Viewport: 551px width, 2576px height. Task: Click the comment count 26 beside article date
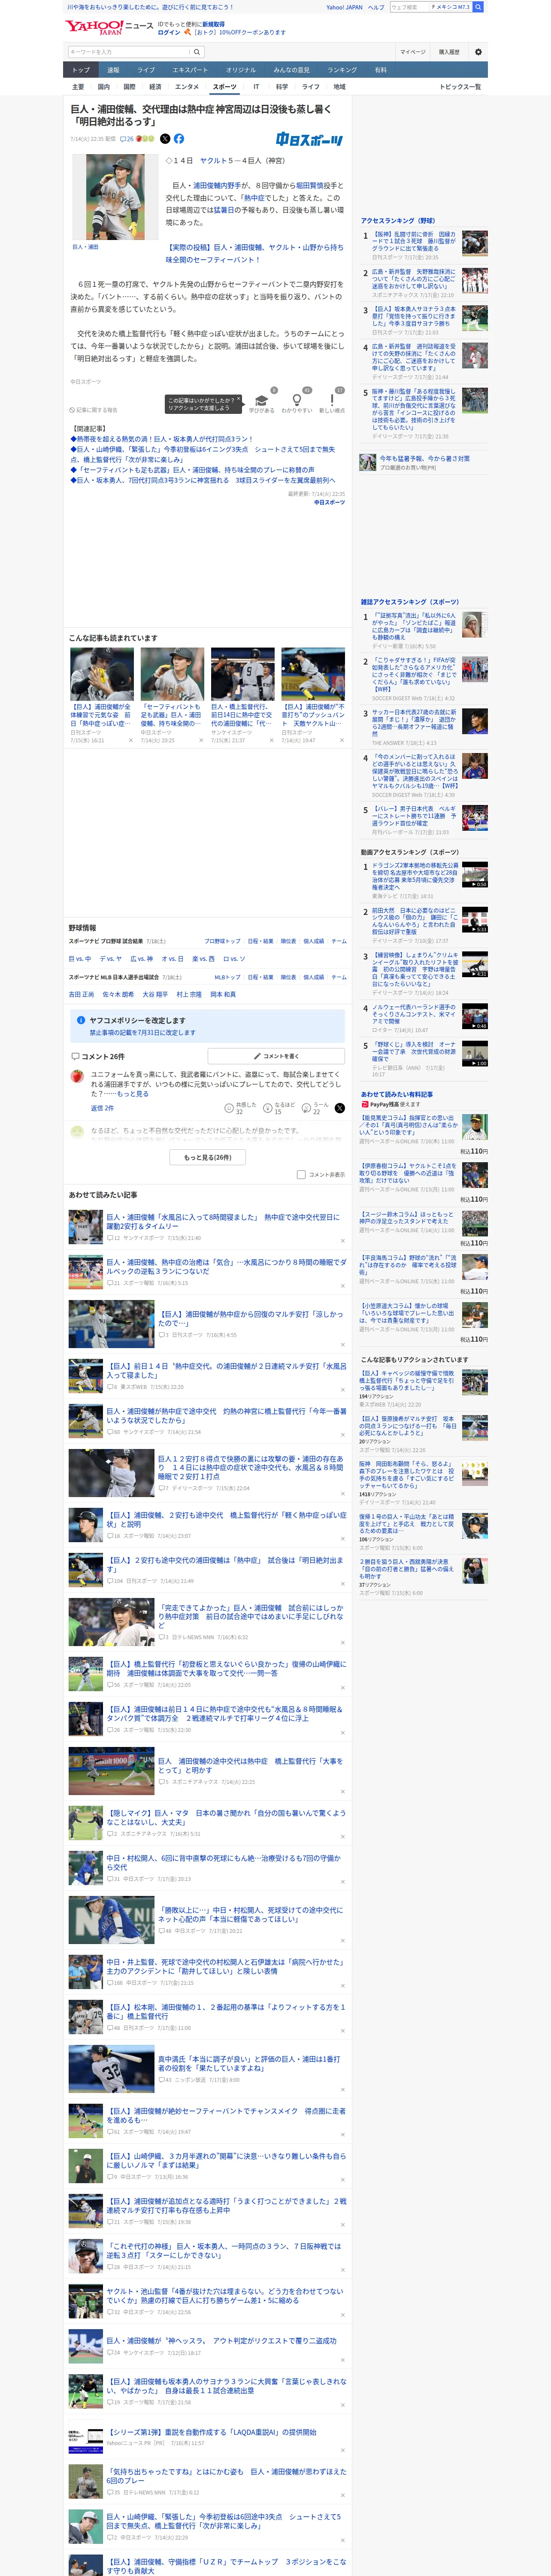127,139
